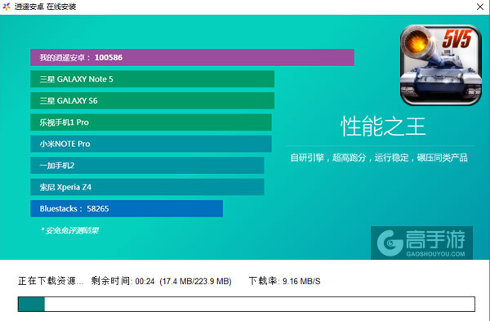The height and width of the screenshot is (321, 490).
Task: Click the 5V5 tank game icon
Action: 441,65
